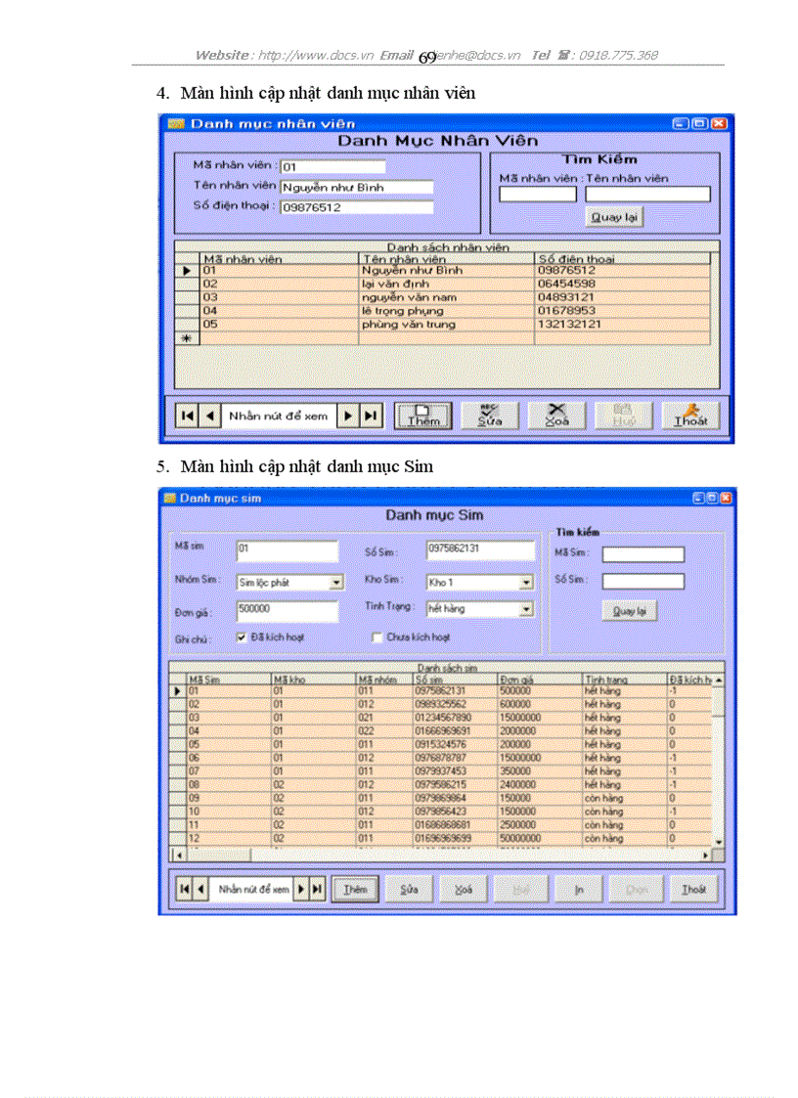Go to last record in employee navigator
This screenshot has height=1098, width=798.
coord(371,417)
